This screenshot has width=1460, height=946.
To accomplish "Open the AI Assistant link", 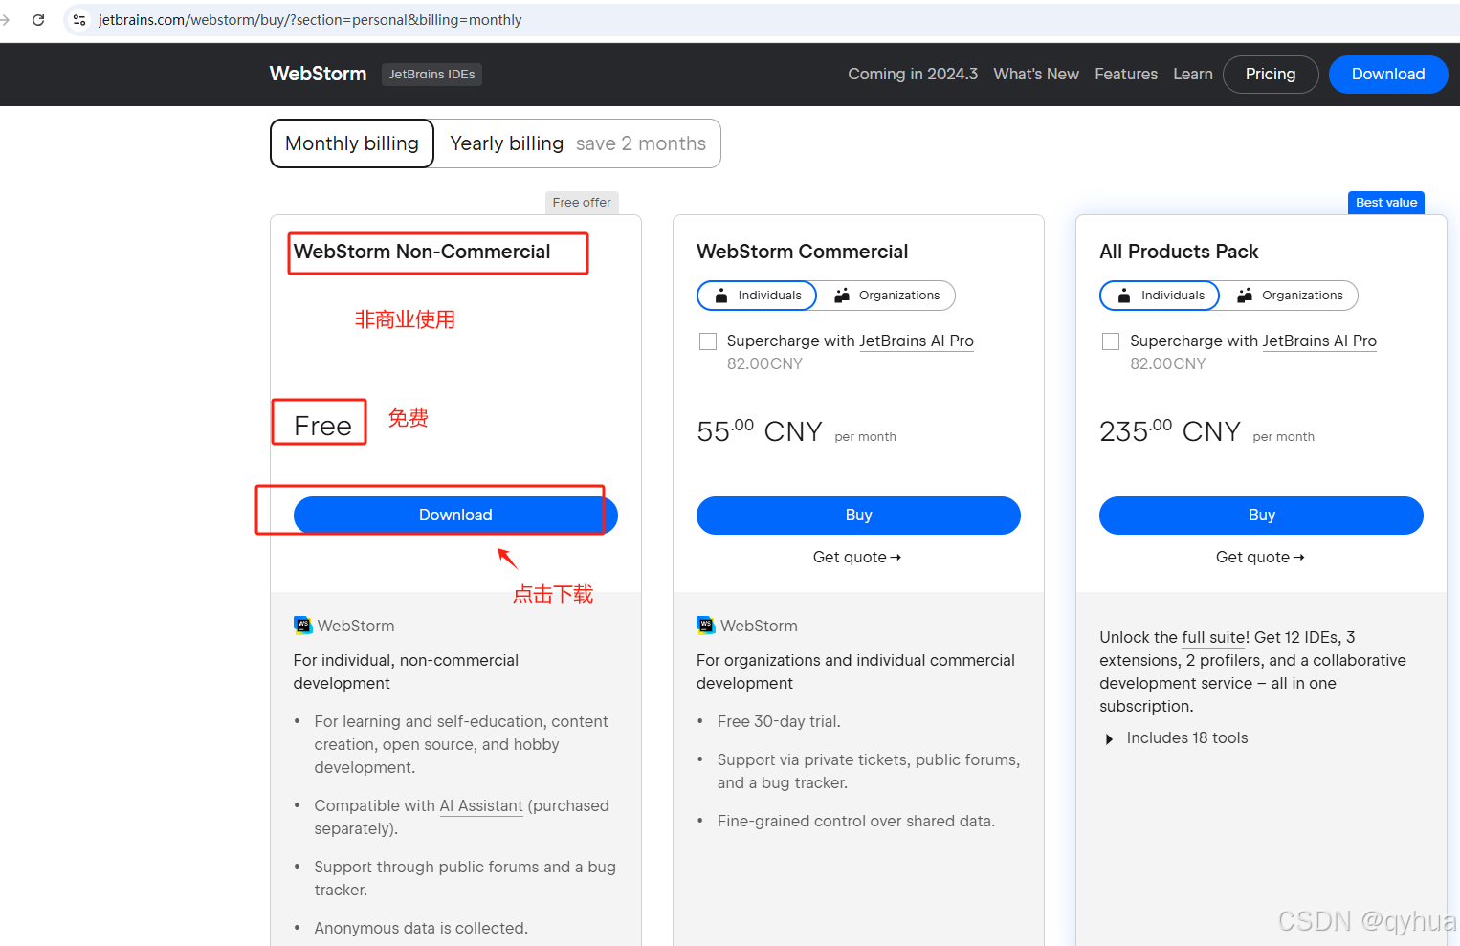I will pos(481,805).
